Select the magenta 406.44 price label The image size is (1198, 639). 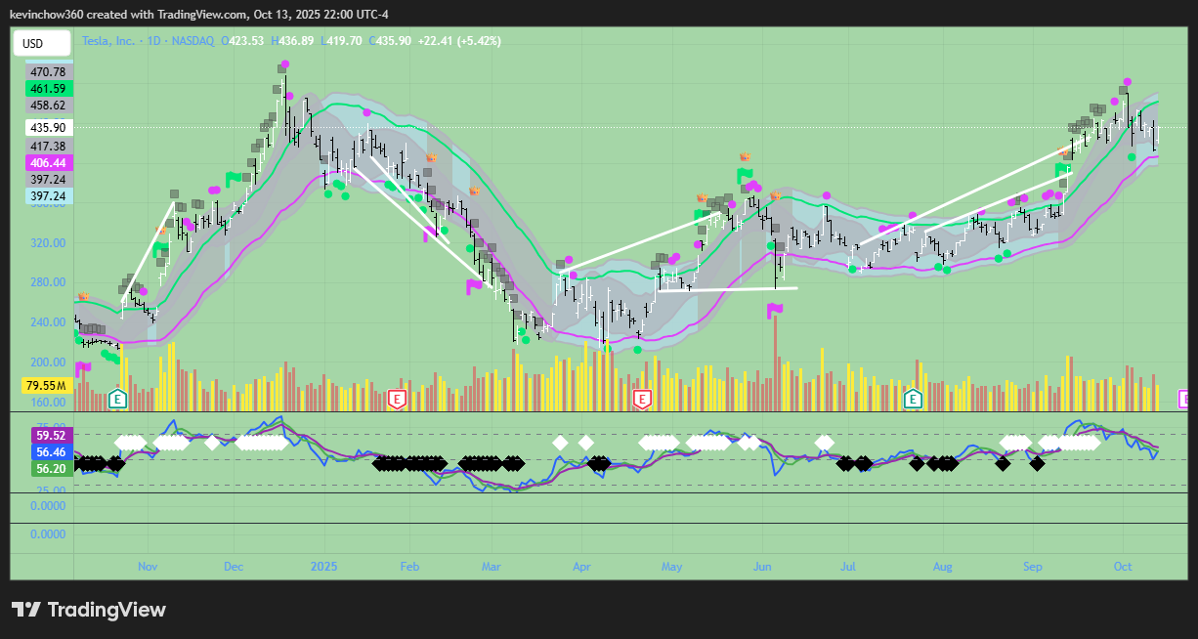[48, 163]
